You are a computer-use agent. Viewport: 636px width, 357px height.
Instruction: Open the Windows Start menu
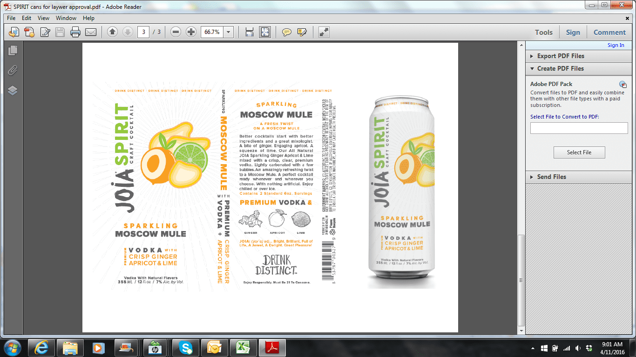click(12, 348)
